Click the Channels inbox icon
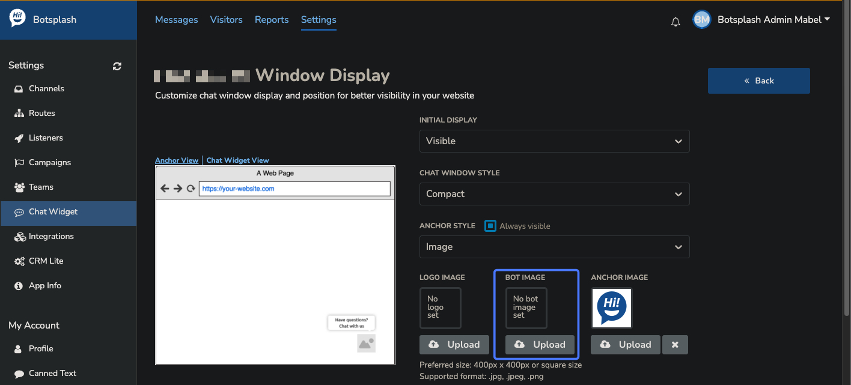The image size is (851, 385). click(19, 89)
